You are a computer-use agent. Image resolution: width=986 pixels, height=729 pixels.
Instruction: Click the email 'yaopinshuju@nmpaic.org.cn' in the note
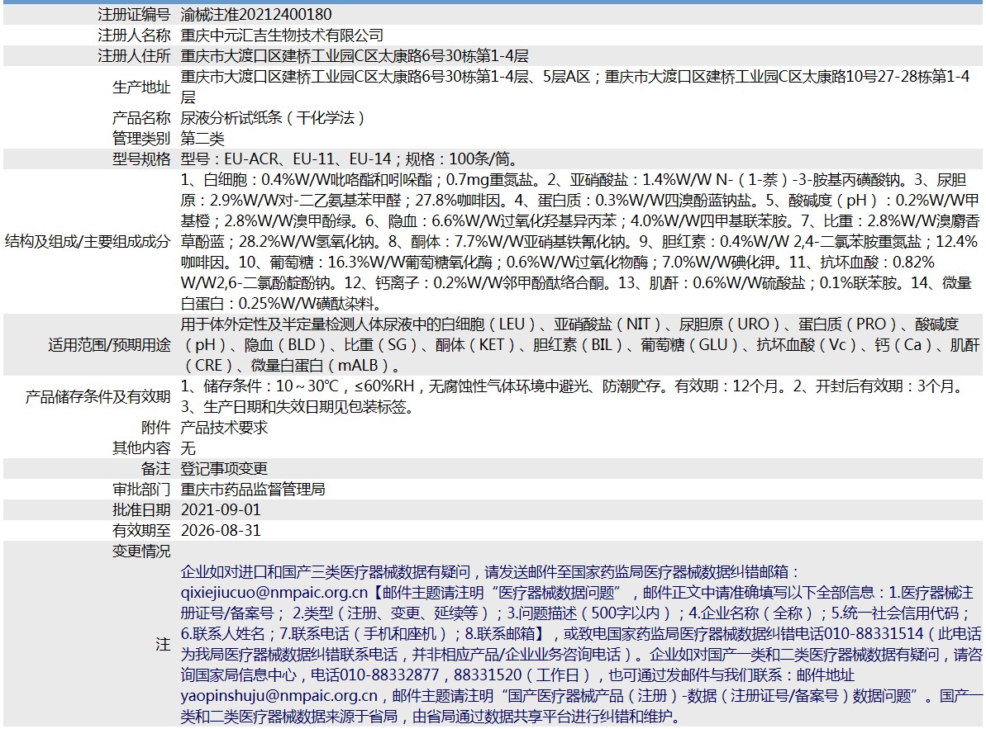[279, 696]
